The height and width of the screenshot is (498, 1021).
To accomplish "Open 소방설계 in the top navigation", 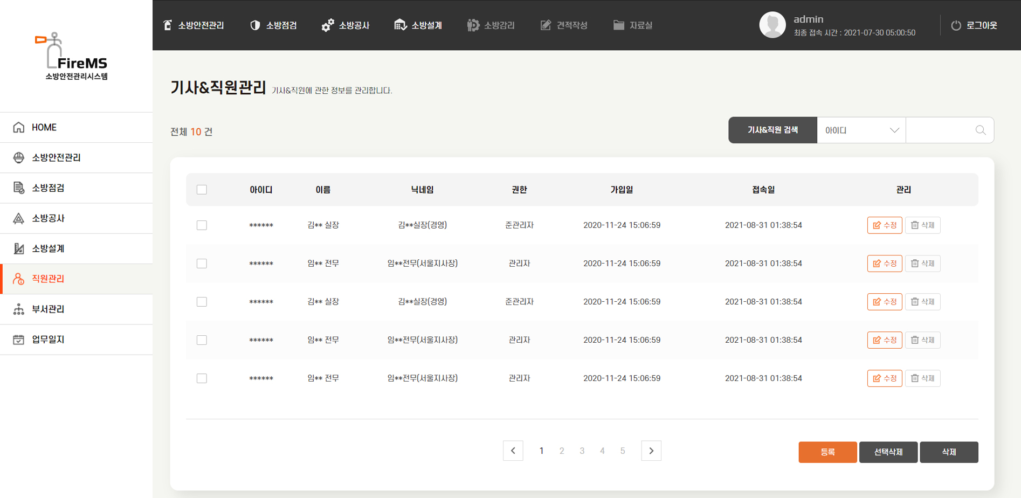I will point(418,25).
